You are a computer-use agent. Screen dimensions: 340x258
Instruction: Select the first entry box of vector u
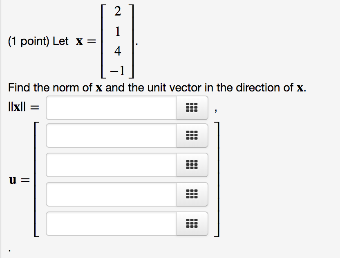click(x=110, y=136)
